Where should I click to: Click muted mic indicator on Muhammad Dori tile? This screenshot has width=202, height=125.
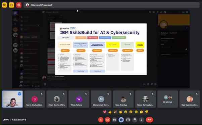click(108, 94)
